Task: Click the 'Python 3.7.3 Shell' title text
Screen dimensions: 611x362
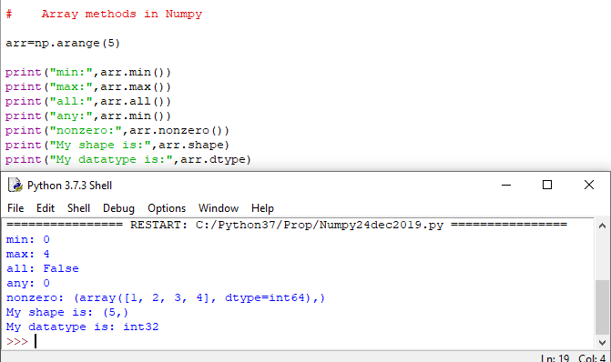Action: pyautogui.click(x=70, y=186)
